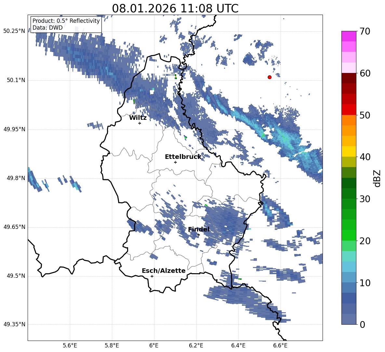Click the red radar site marker

coord(270,77)
